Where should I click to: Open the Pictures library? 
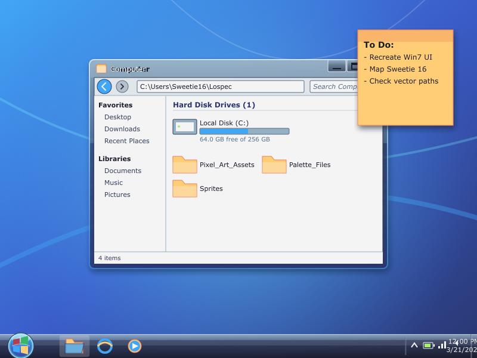click(117, 195)
